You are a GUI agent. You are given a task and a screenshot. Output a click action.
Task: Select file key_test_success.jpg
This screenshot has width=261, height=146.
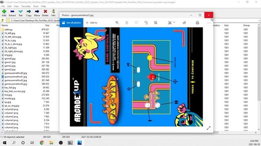click(15, 91)
